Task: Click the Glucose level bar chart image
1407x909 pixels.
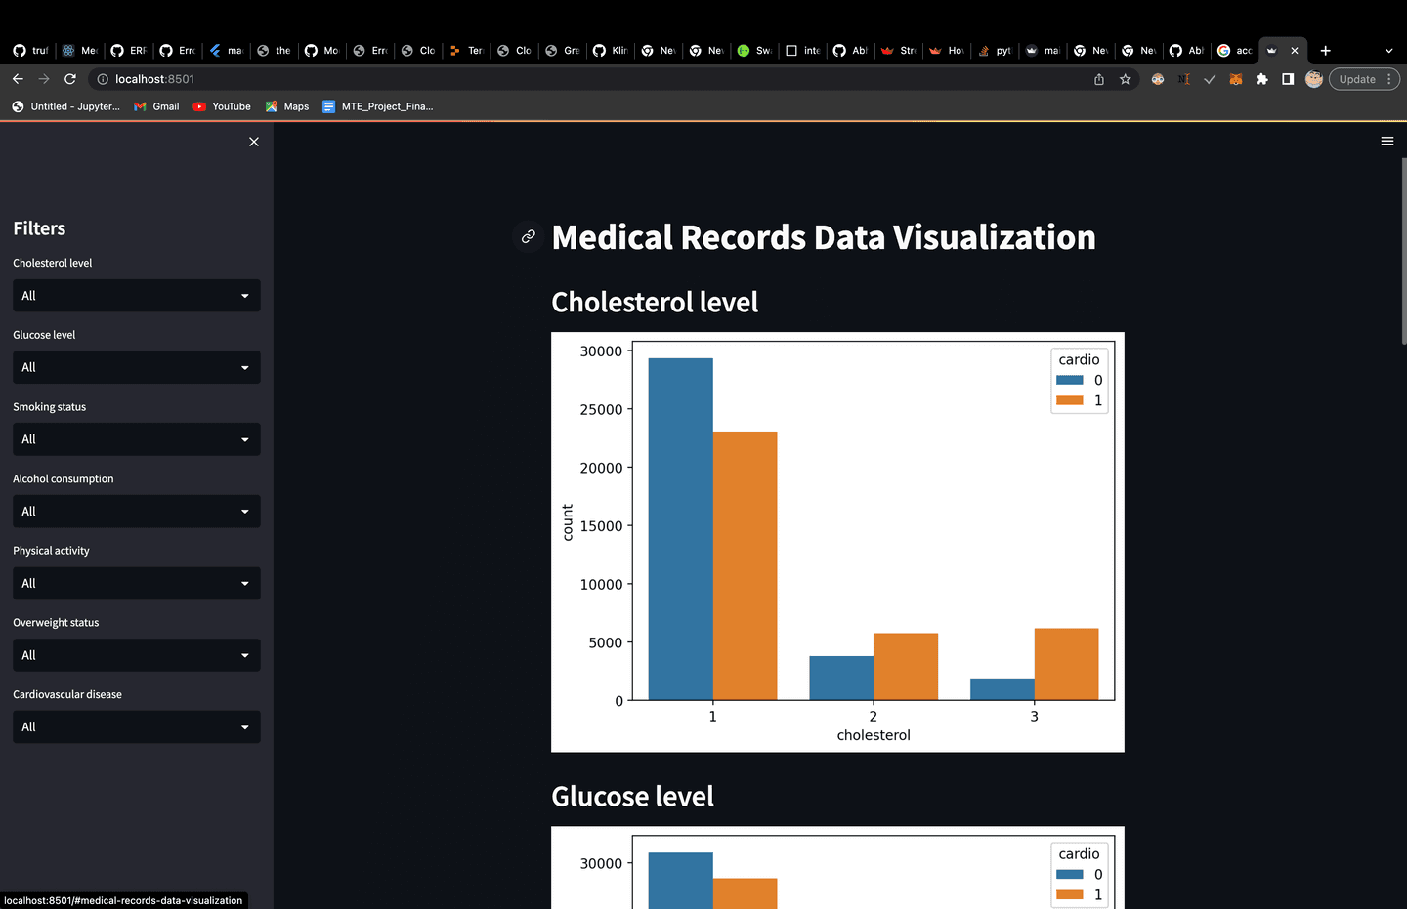Action: [837, 868]
